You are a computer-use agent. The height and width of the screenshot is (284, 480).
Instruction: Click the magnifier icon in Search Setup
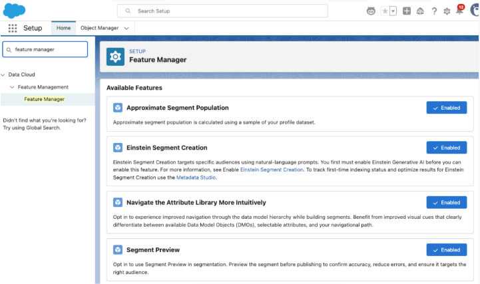click(128, 11)
